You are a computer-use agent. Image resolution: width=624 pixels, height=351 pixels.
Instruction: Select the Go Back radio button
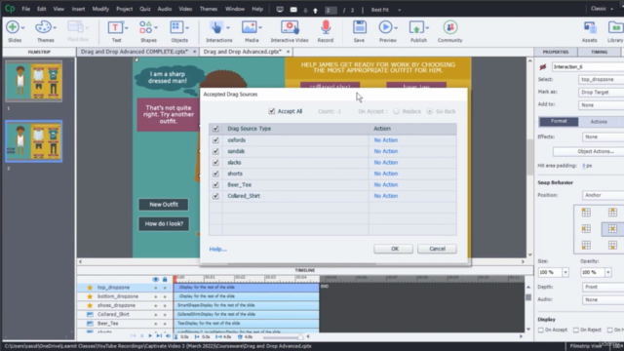pyautogui.click(x=429, y=111)
